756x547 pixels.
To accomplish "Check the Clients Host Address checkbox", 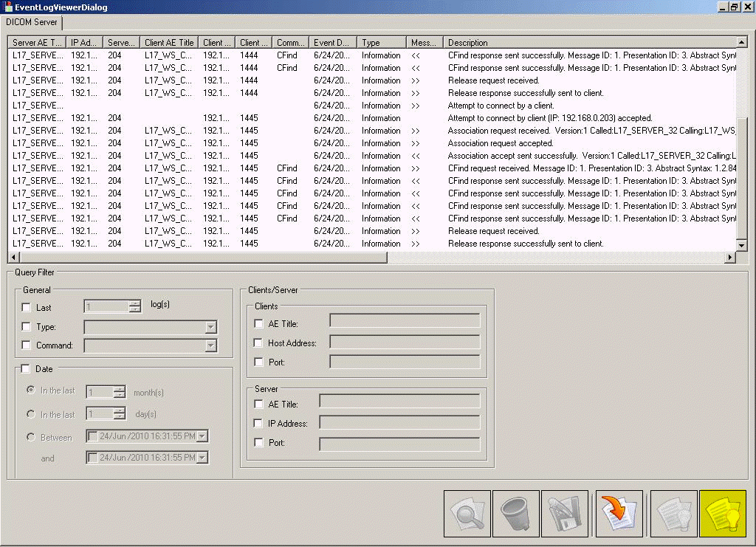I will pyautogui.click(x=258, y=343).
